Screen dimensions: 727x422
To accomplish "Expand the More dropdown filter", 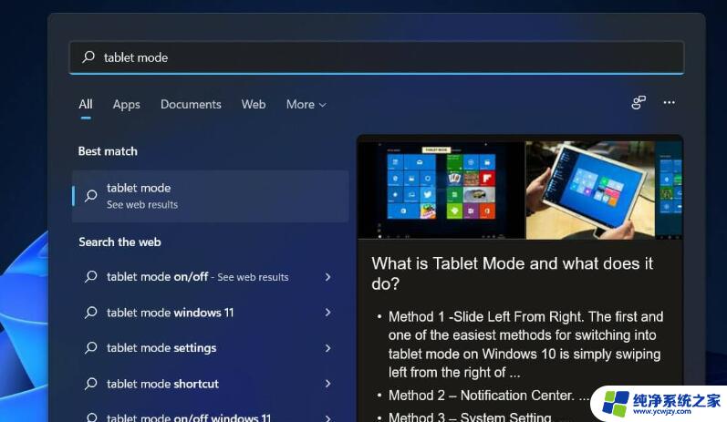I will [306, 105].
